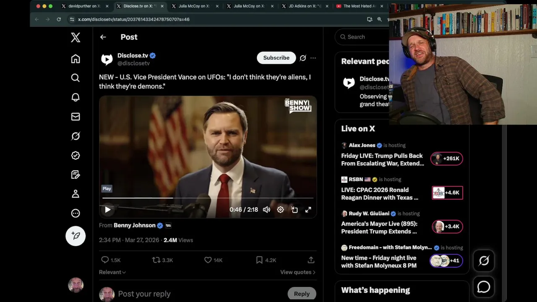Open Verified badge icon in sidebar
This screenshot has width=537, height=302.
(76, 155)
